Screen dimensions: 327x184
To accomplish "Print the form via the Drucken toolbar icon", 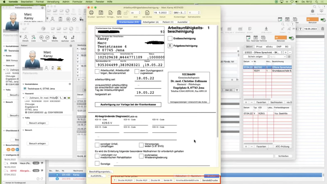I will pyautogui.click(x=91, y=13).
